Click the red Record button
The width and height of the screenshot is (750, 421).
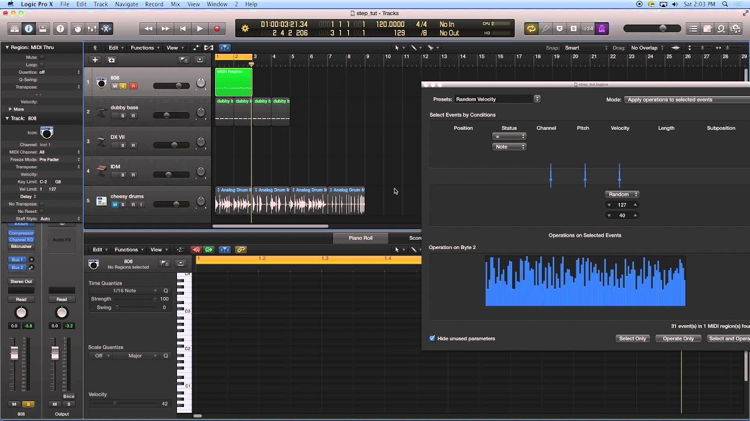click(x=217, y=29)
